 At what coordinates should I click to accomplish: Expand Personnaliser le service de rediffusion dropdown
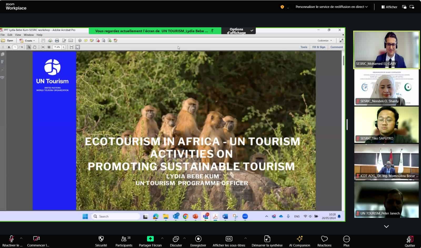332,7
